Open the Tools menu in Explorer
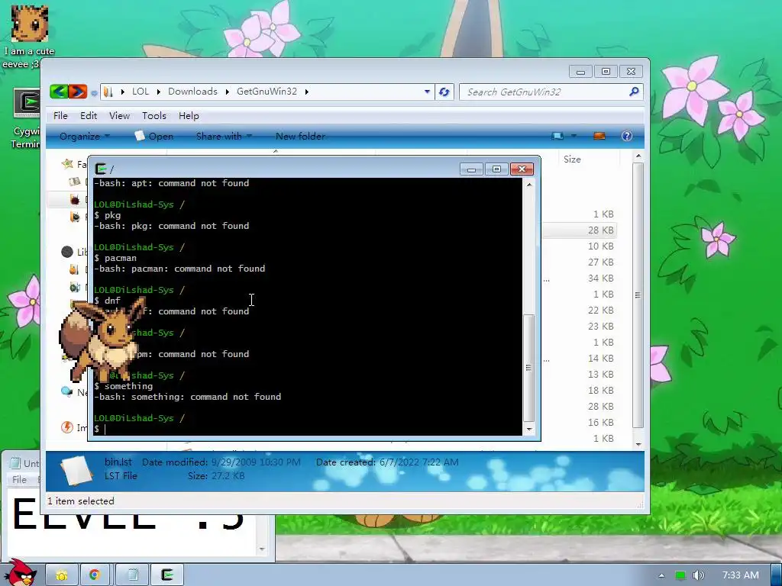This screenshot has height=586, width=782. 154,116
